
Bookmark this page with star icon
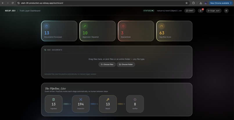click(x=187, y=3)
